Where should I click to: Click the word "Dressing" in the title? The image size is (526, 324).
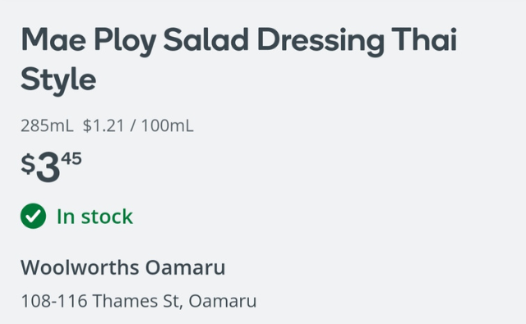[321, 42]
